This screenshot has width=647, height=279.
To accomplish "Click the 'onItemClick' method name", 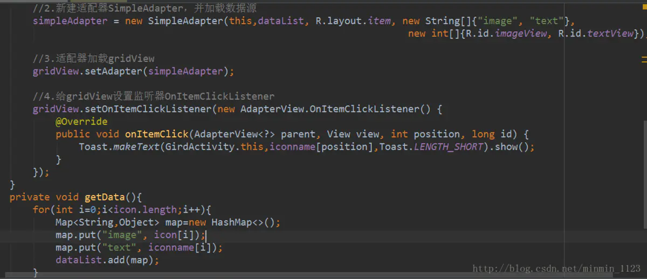I will coord(157,134).
